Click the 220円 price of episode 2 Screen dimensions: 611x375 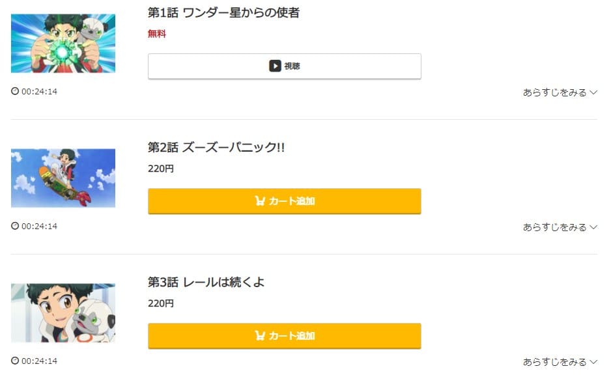pos(161,169)
